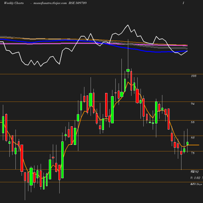Click the 78 price axis label
Viewport: 203px width, 203px height.
(x=192, y=153)
